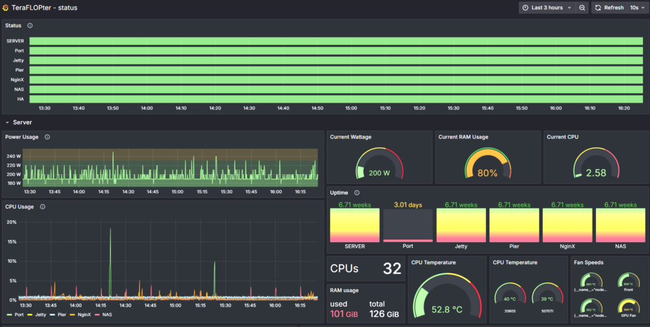
Task: Open the Last 3 hours time range dropdown
Action: tap(547, 8)
